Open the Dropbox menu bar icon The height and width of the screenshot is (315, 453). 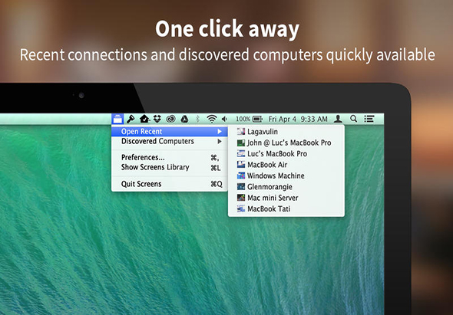click(x=157, y=119)
